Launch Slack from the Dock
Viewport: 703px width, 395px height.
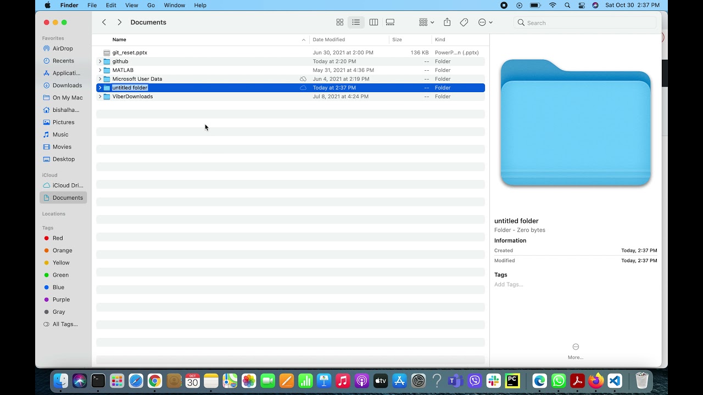[x=493, y=380]
